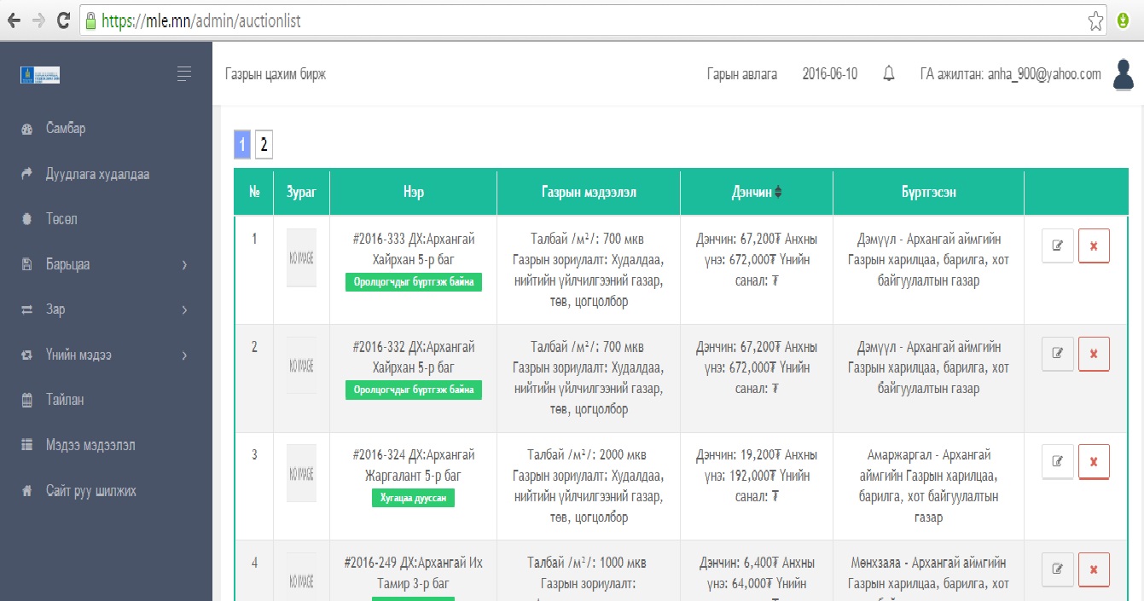Expand the Зар submenu
The image size is (1144, 601).
(x=106, y=309)
